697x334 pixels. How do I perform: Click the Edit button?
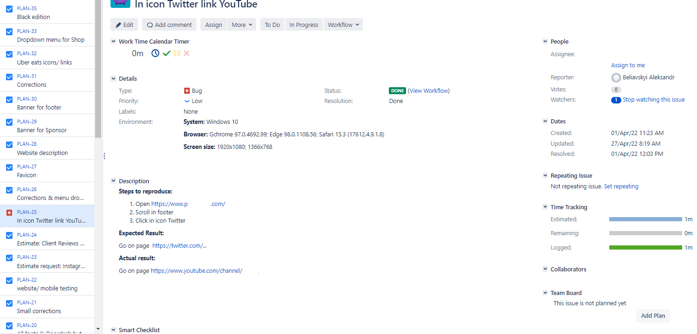tap(124, 25)
